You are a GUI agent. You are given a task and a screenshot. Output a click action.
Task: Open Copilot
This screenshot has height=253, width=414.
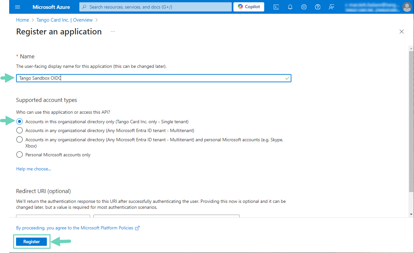click(x=249, y=7)
